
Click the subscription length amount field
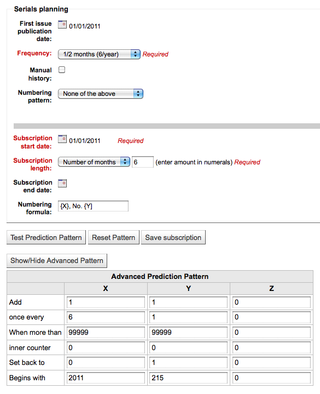coord(143,162)
